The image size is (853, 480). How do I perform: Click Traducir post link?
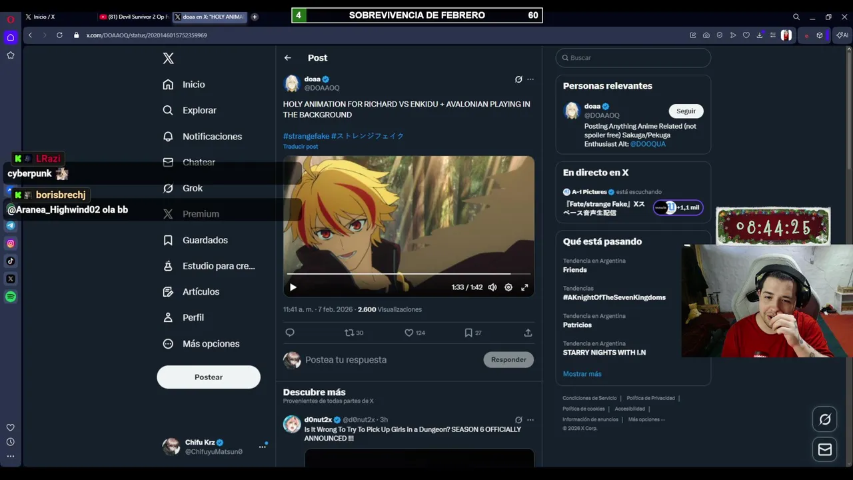(301, 147)
